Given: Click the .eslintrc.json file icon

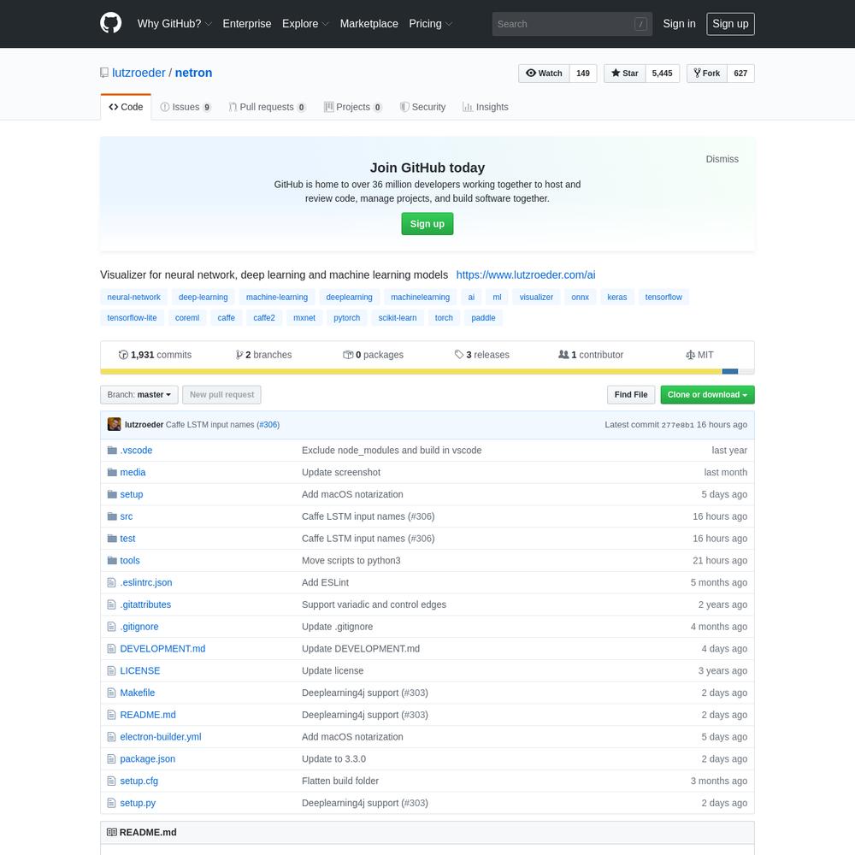Looking at the screenshot, I should (111, 582).
